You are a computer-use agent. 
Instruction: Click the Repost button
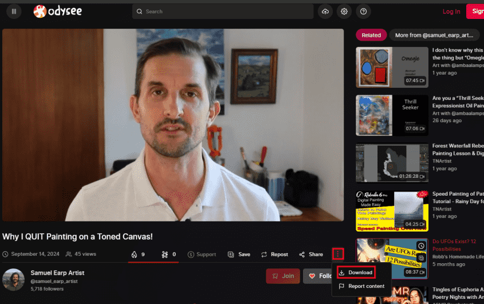coord(274,254)
